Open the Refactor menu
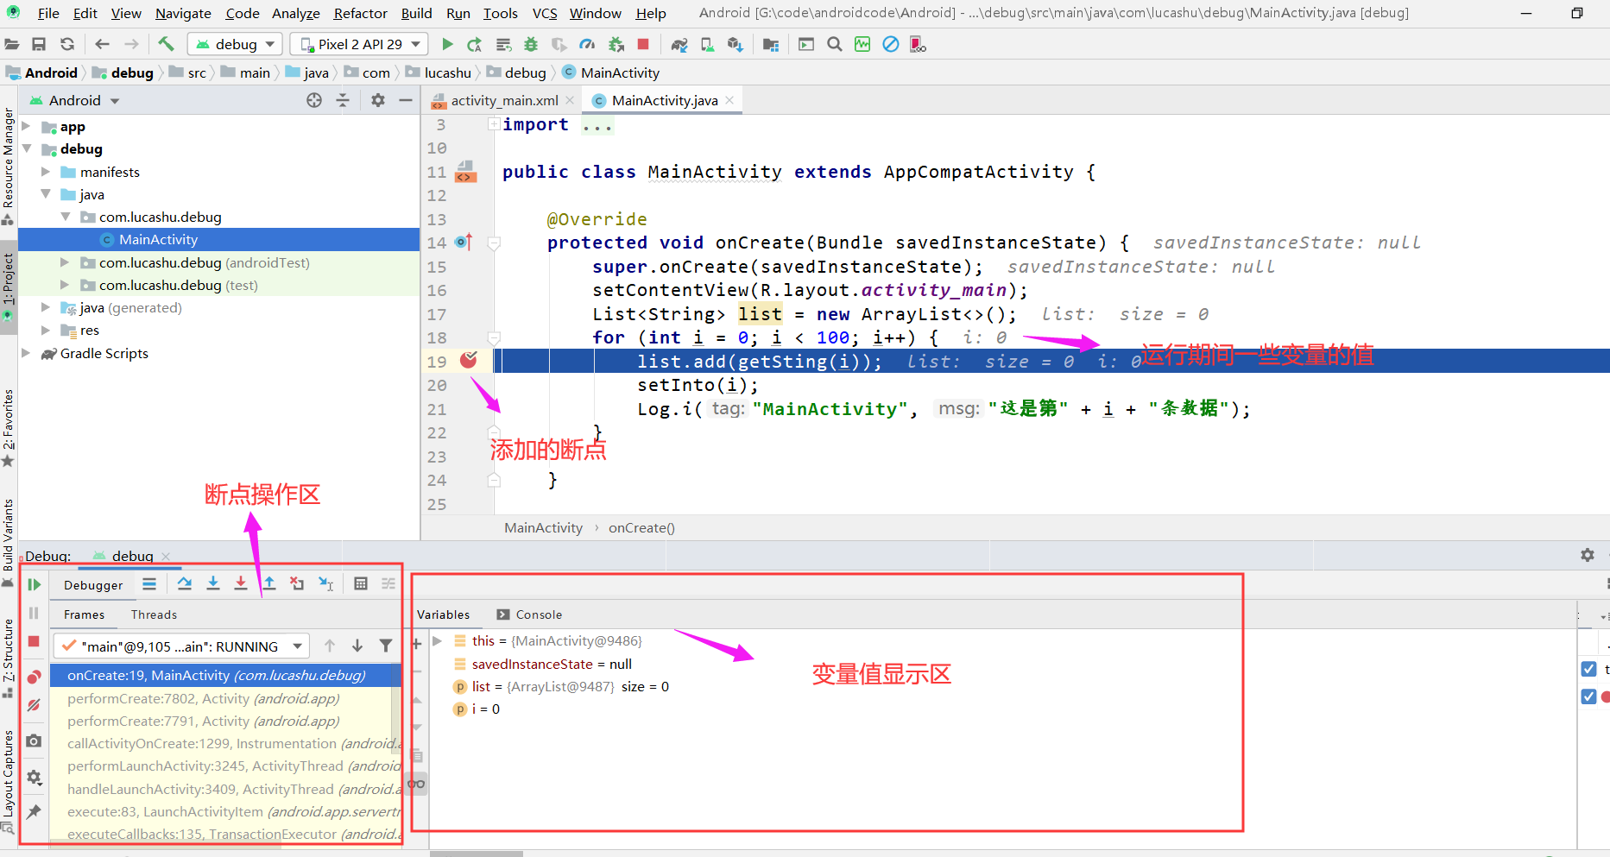The width and height of the screenshot is (1610, 857). [361, 13]
